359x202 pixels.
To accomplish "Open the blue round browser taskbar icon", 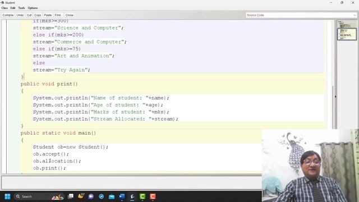I will click(101, 196).
